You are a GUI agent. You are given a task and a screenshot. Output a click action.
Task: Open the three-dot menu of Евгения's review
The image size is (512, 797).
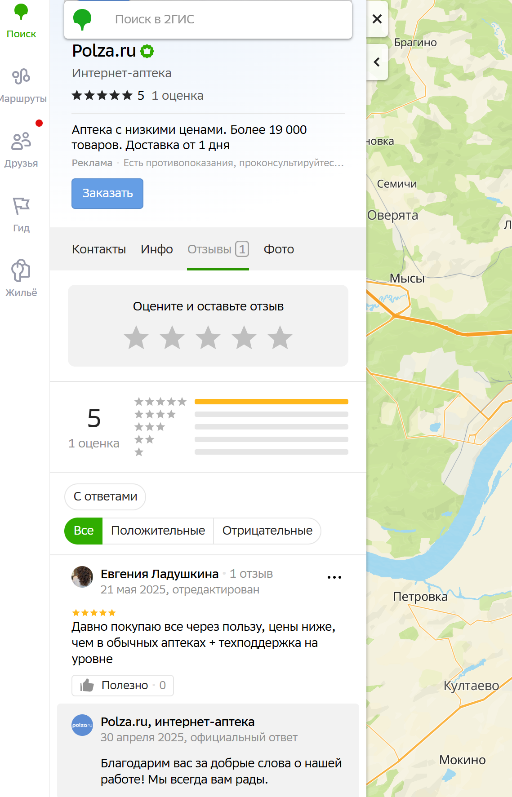(x=334, y=577)
